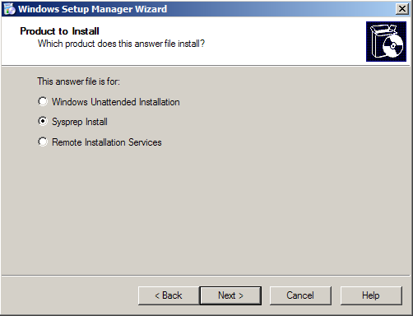Image resolution: width=413 pixels, height=316 pixels.
Task: Proceed with the Next button
Action: click(x=230, y=295)
